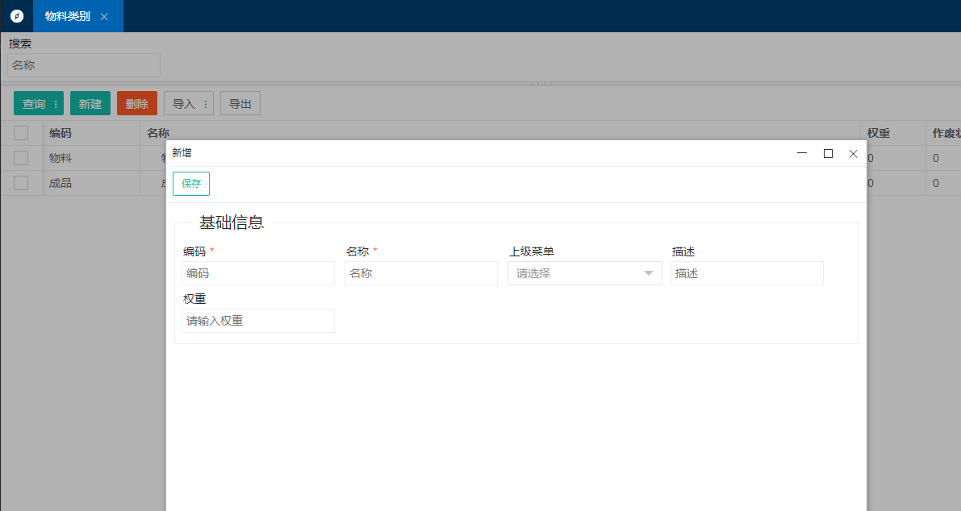Viewport: 961px width, 511px height.
Task: Click the red 删除 button
Action: [137, 104]
